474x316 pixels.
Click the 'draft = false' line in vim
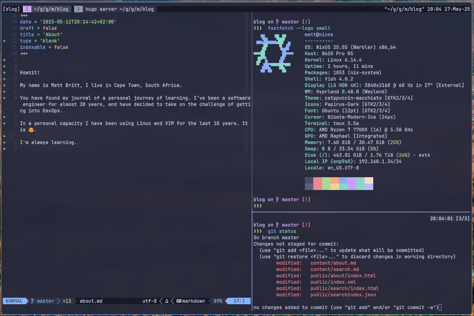point(39,28)
